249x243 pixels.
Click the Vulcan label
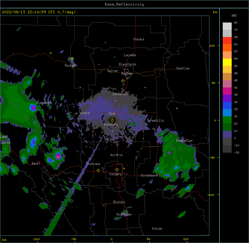click(x=157, y=229)
